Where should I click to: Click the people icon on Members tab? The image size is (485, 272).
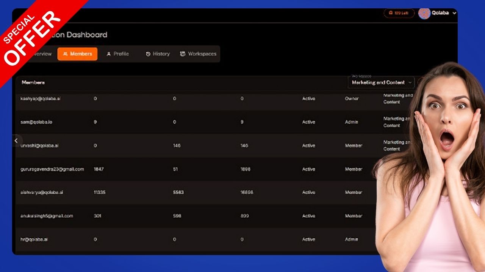pos(65,54)
